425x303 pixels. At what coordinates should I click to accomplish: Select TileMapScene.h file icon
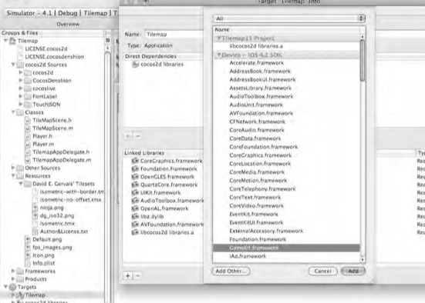[28, 121]
